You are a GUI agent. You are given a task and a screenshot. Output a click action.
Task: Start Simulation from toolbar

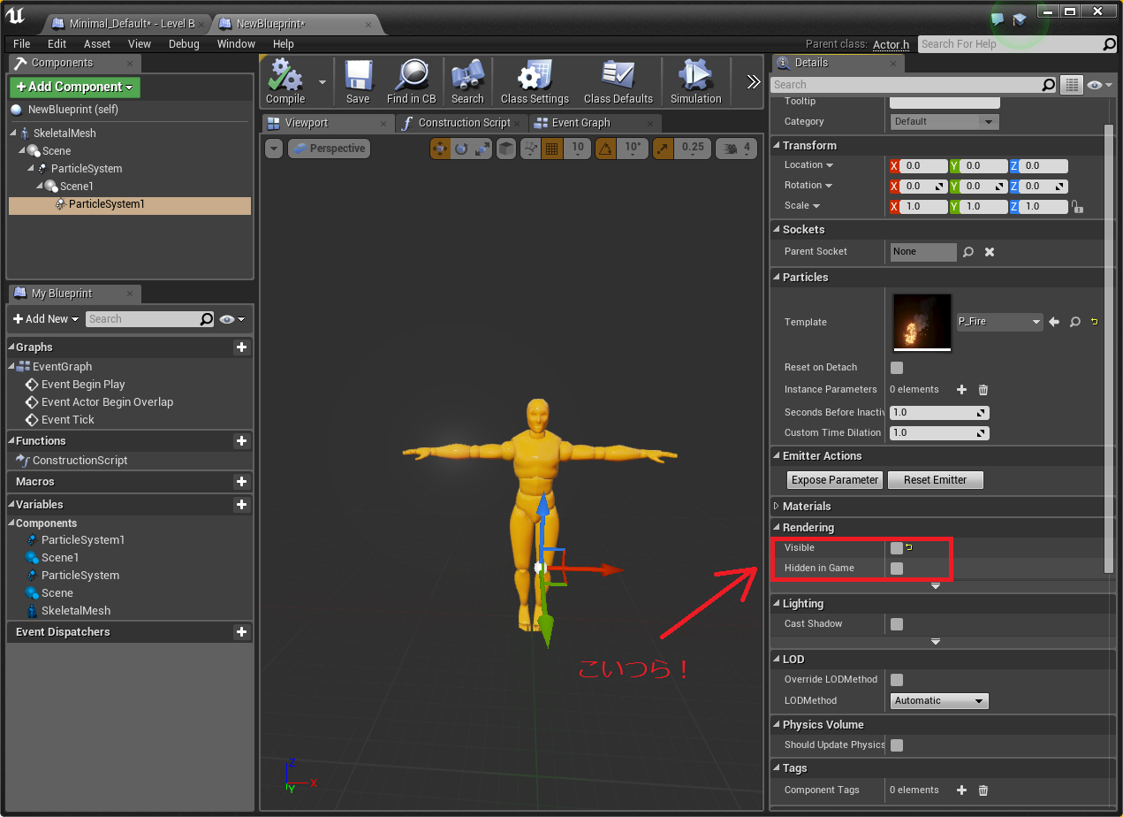tap(695, 77)
